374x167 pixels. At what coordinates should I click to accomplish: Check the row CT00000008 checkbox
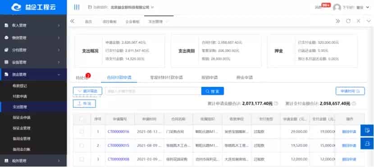pyautogui.click(x=82, y=159)
